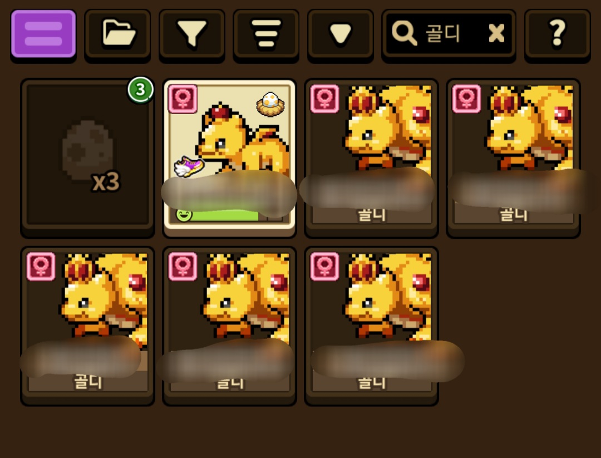Click the egg nest icon on highlighted card

click(x=270, y=104)
